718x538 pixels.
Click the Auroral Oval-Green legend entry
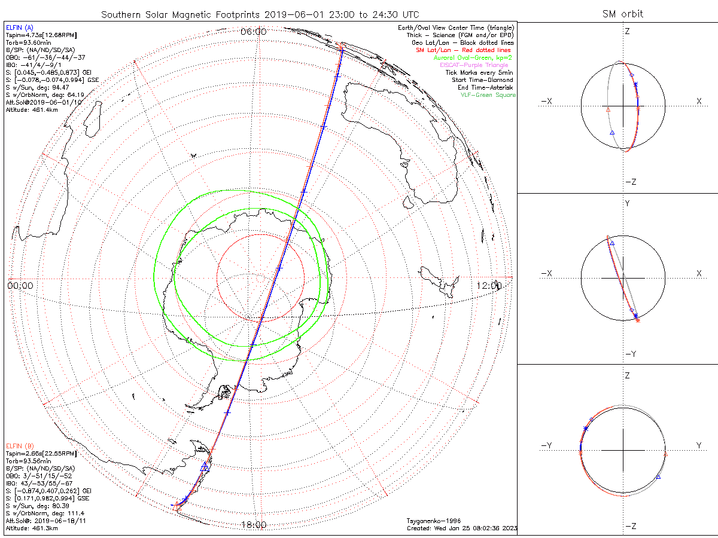473,58
